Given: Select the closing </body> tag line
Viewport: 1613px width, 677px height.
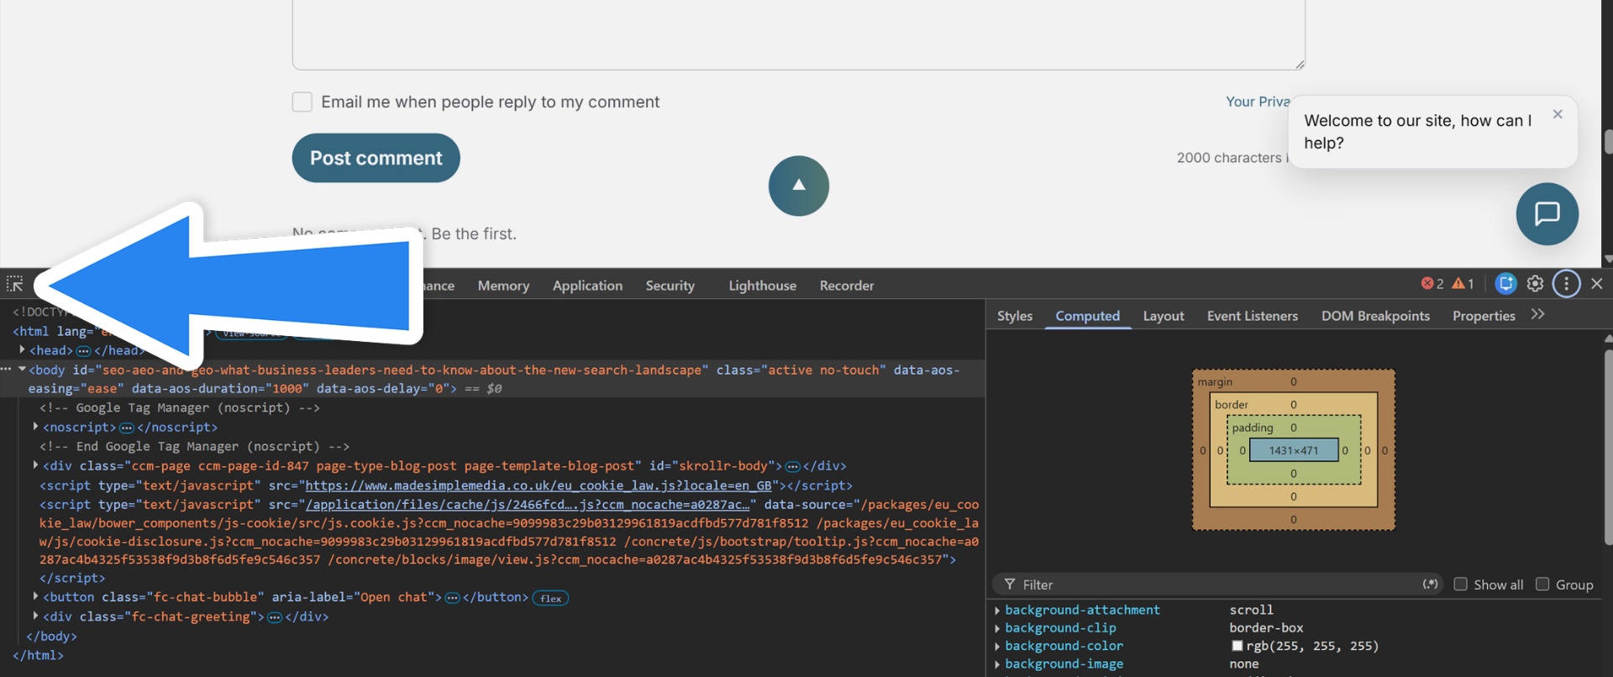Looking at the screenshot, I should pyautogui.click(x=51, y=637).
